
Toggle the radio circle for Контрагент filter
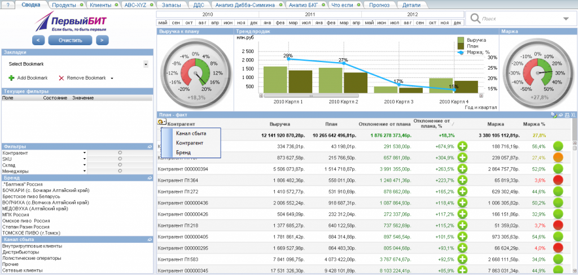tap(120, 152)
